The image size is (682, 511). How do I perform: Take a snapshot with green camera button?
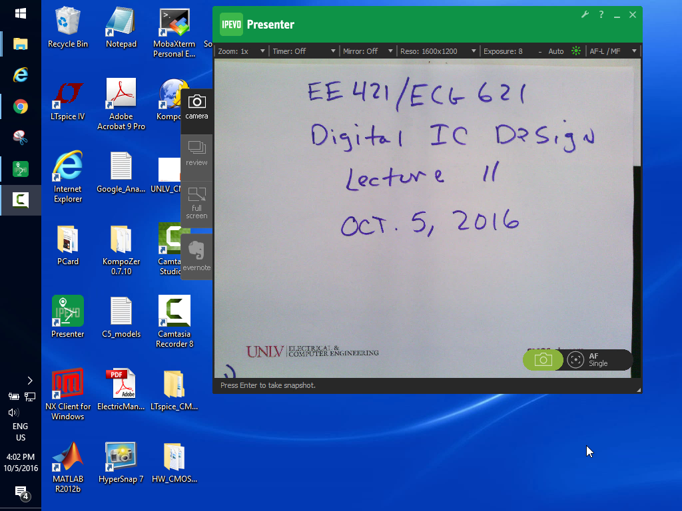coord(543,360)
